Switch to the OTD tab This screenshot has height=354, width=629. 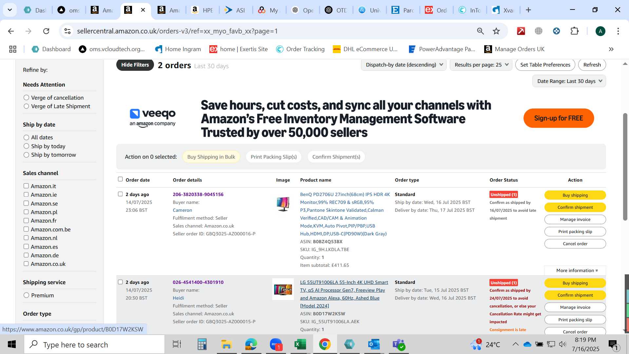click(x=336, y=10)
